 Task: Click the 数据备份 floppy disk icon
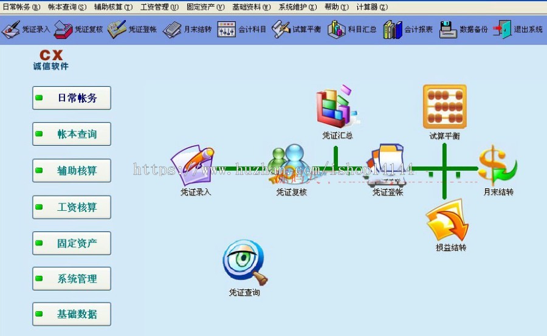[448, 29]
